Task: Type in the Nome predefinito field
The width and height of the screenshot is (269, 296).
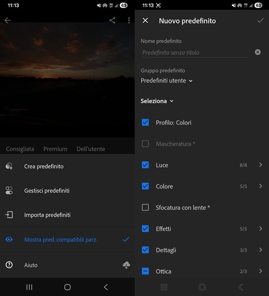Action: (x=194, y=52)
